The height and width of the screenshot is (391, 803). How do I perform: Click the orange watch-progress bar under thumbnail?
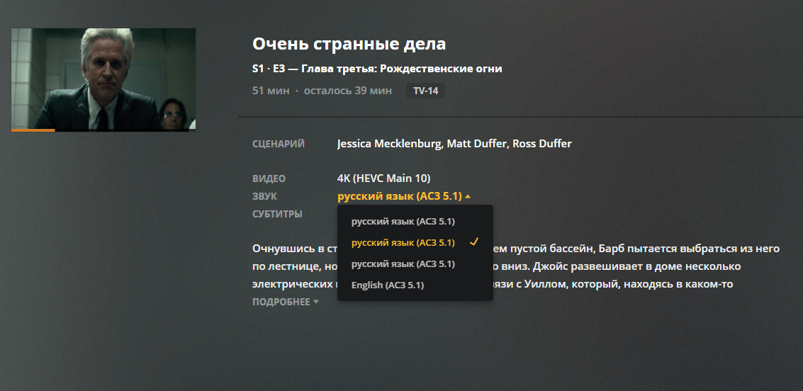click(x=33, y=130)
